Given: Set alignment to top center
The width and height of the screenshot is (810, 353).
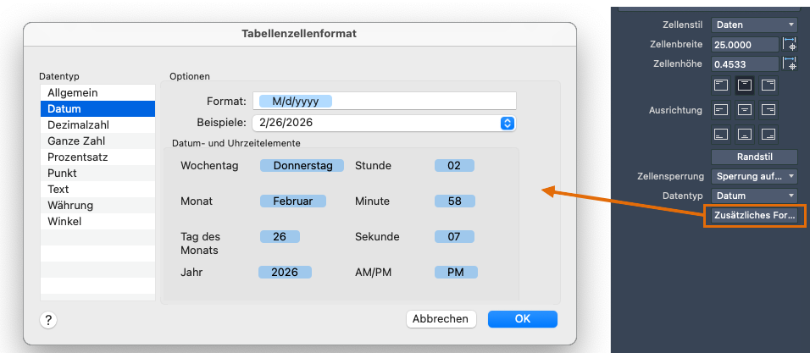Looking at the screenshot, I should (x=745, y=85).
